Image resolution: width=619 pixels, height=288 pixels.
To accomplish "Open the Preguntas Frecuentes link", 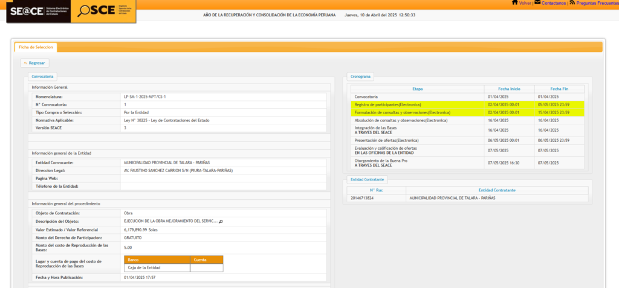I will tap(597, 3).
